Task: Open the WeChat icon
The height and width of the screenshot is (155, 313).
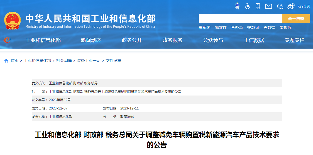Action: pos(280,6)
